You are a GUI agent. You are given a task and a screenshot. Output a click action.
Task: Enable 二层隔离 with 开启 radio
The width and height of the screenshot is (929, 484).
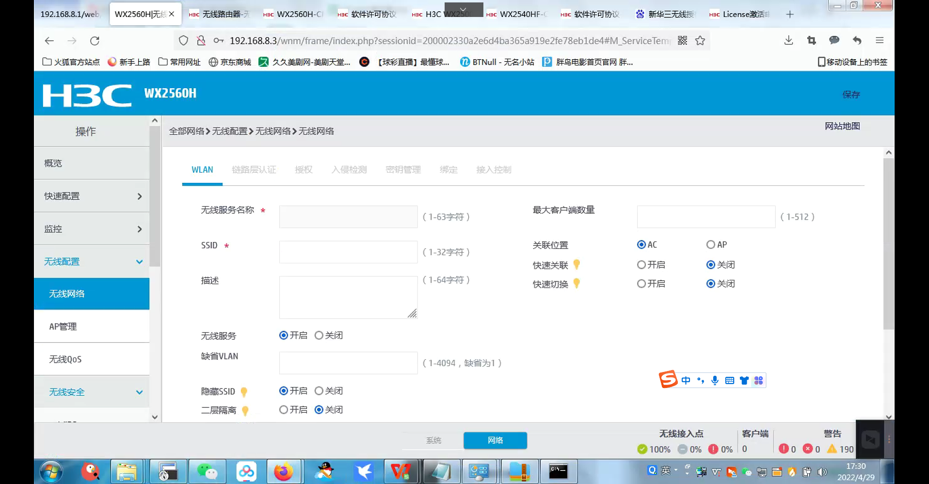point(284,410)
